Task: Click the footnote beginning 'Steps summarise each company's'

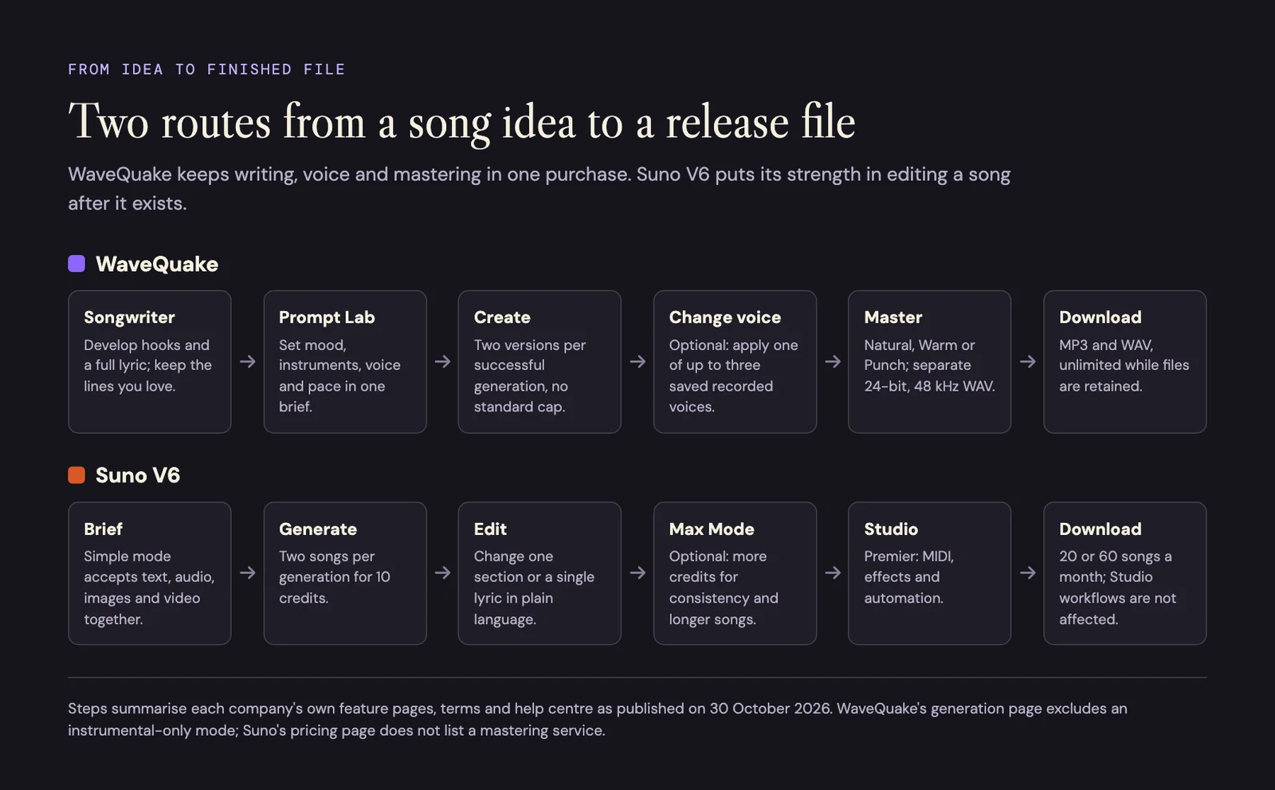Action: pyautogui.click(x=598, y=719)
